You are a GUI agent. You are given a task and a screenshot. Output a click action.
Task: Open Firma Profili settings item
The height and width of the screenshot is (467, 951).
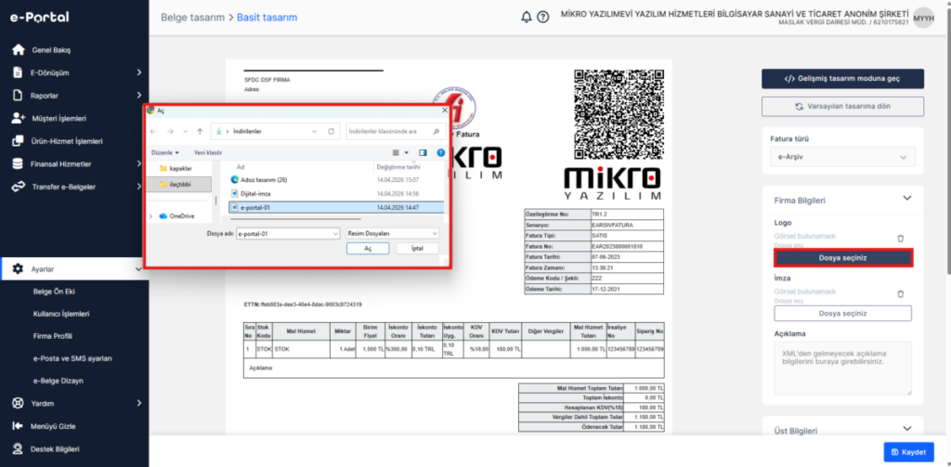(53, 336)
